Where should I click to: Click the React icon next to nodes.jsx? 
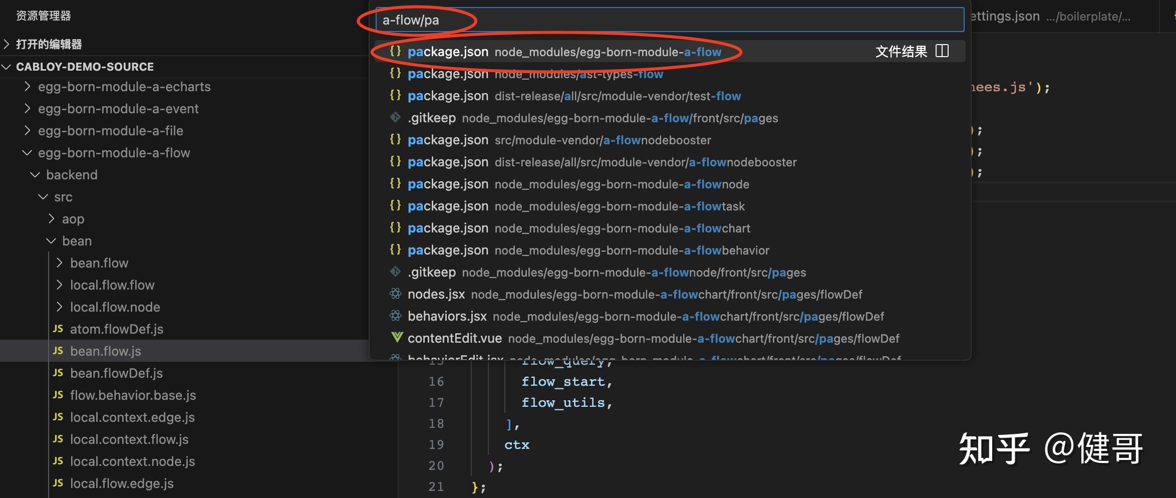(395, 294)
